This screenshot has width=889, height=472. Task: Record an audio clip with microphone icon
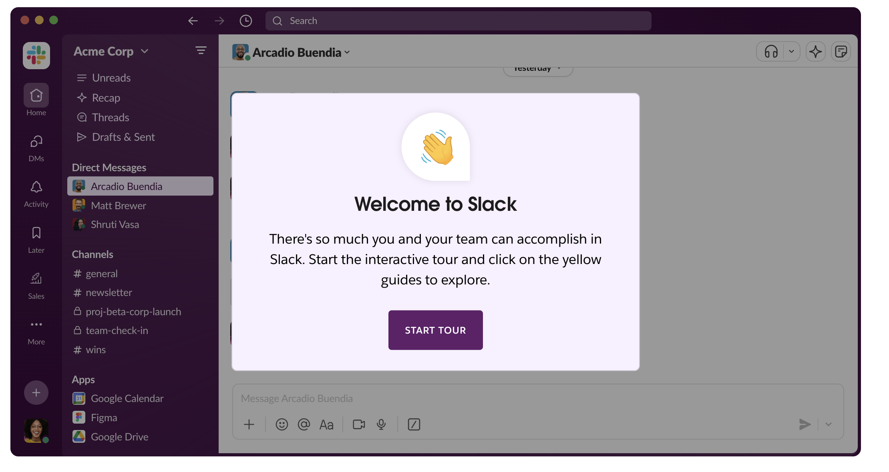[381, 424]
